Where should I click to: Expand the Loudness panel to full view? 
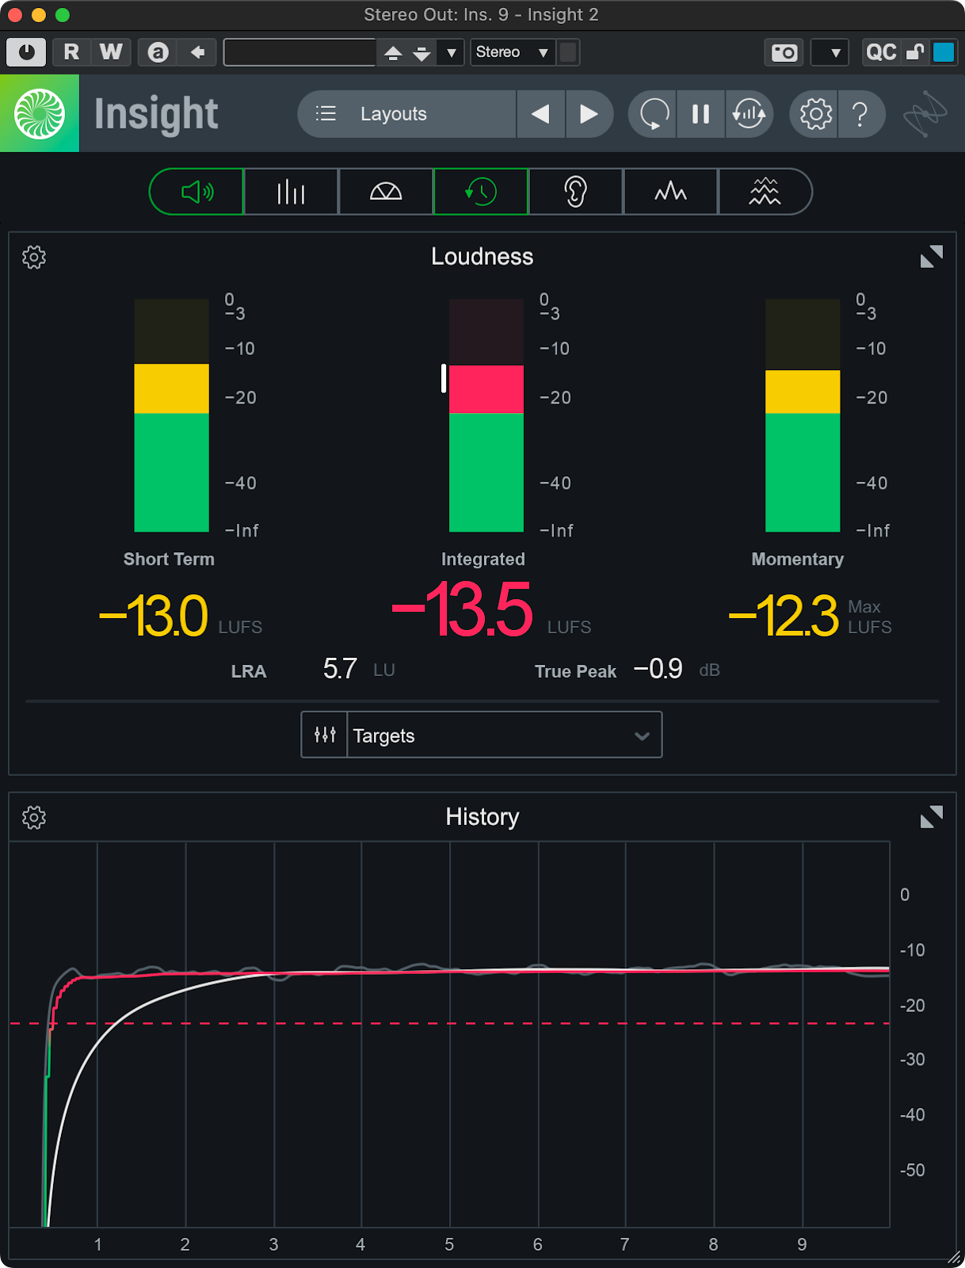931,257
